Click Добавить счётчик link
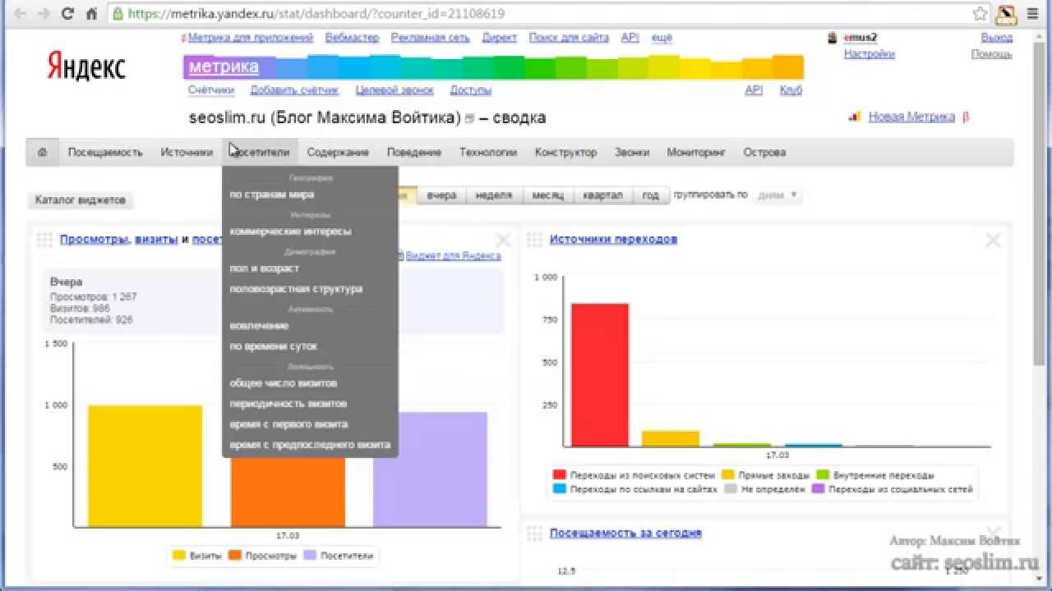The height and width of the screenshot is (591, 1052). [295, 90]
